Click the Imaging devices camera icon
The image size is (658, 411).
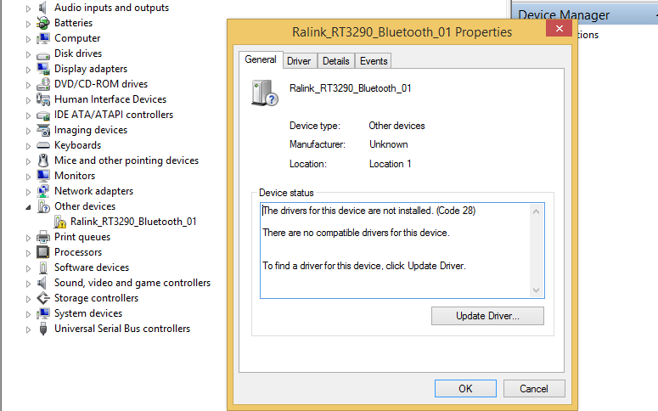42,130
